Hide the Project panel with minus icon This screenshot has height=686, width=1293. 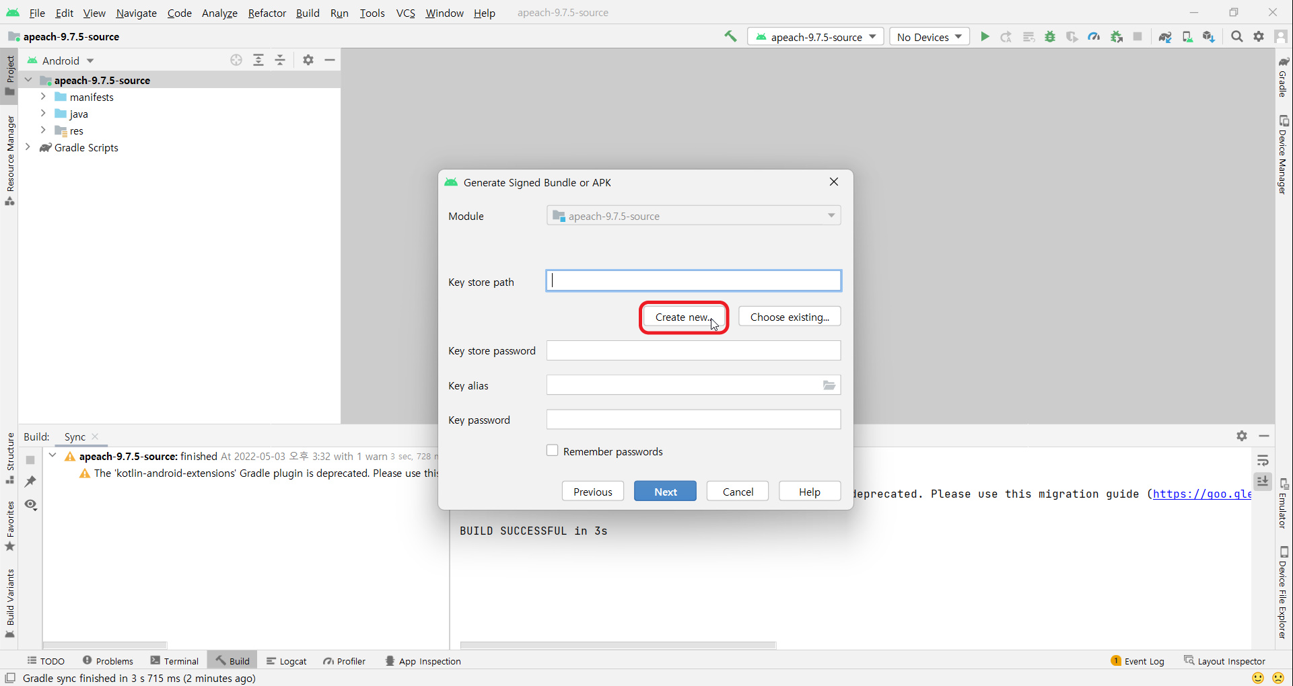click(x=330, y=60)
